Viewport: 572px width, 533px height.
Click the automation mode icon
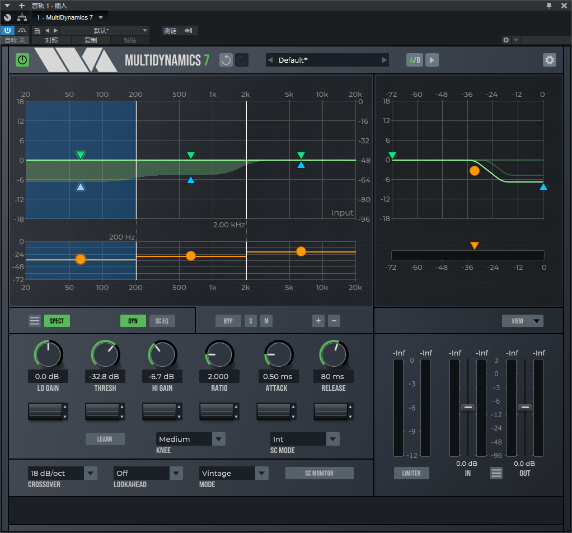pos(22,30)
